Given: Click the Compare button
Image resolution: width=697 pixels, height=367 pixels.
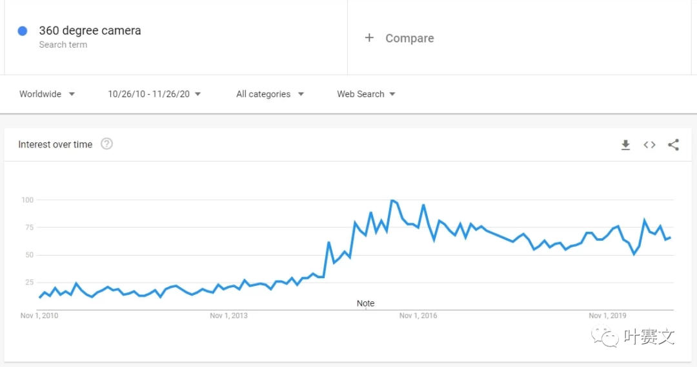Looking at the screenshot, I should tap(409, 39).
